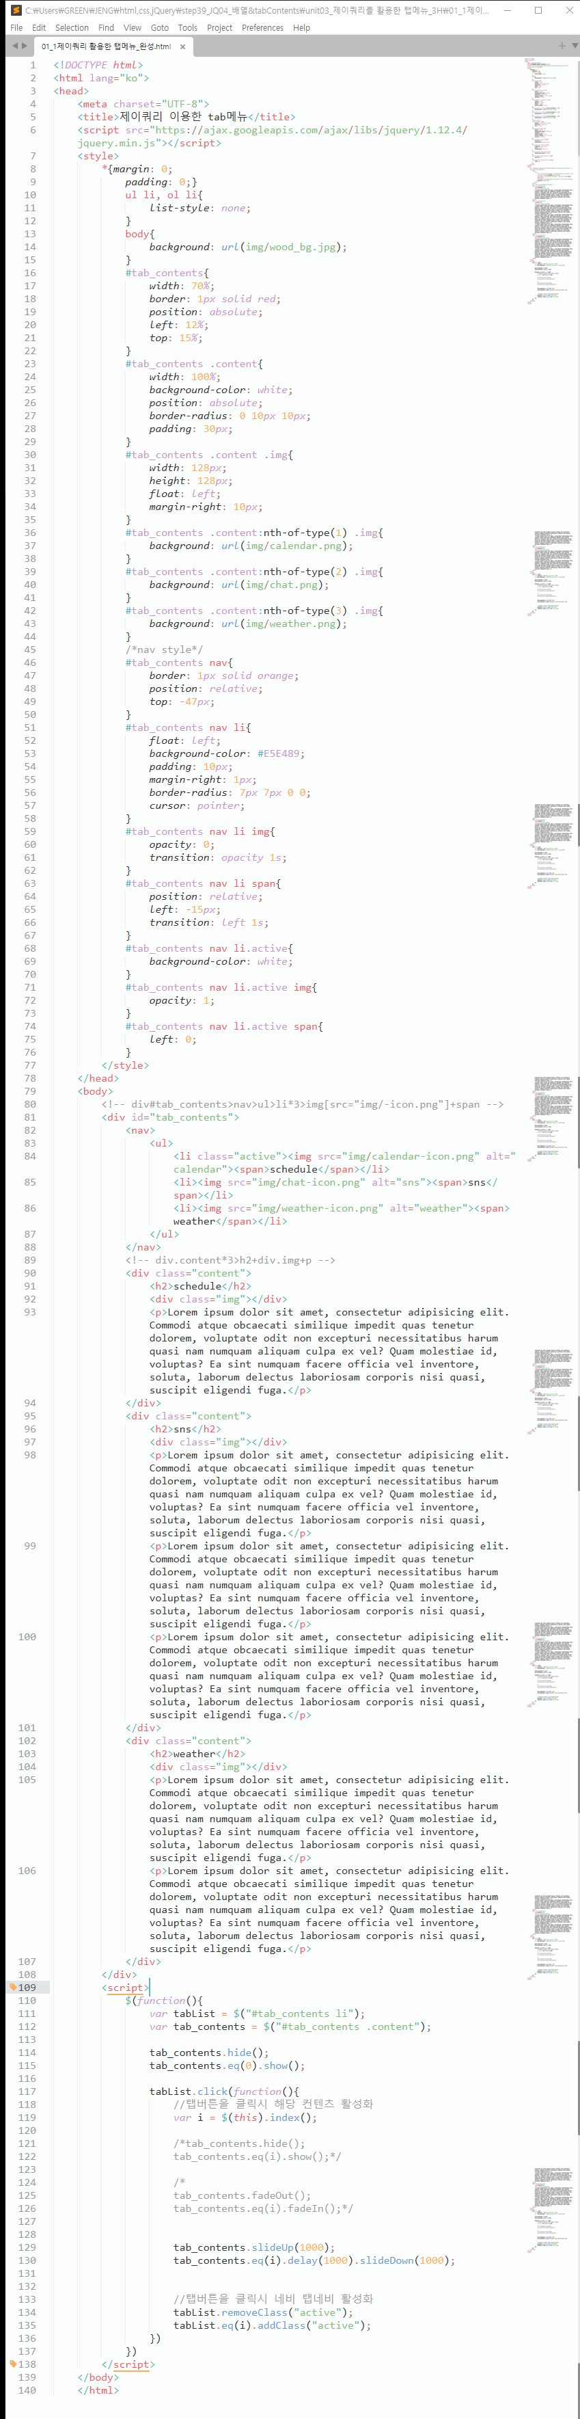The image size is (580, 2419).
Task: Close the Sublime Text window
Action: (x=569, y=10)
